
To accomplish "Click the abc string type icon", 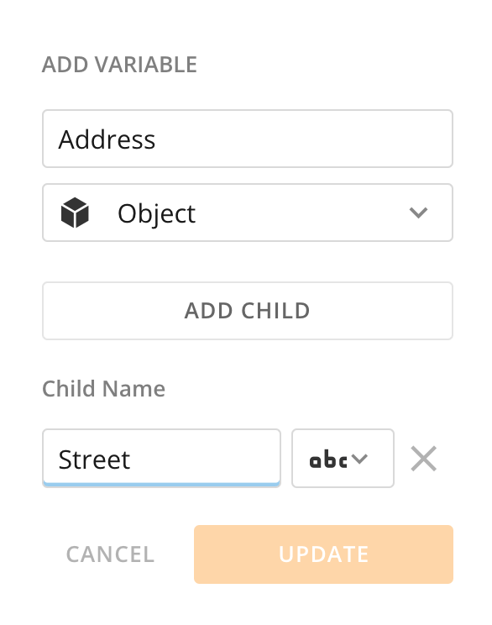I will (x=328, y=459).
